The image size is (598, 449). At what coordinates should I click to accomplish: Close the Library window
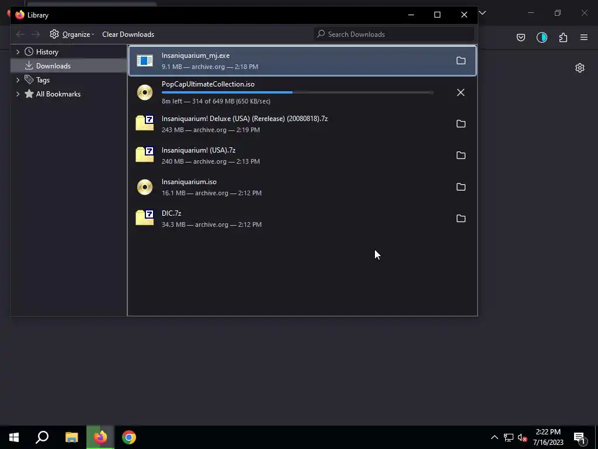coord(464,15)
